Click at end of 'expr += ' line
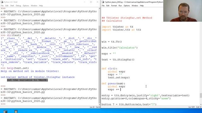 [121, 89]
